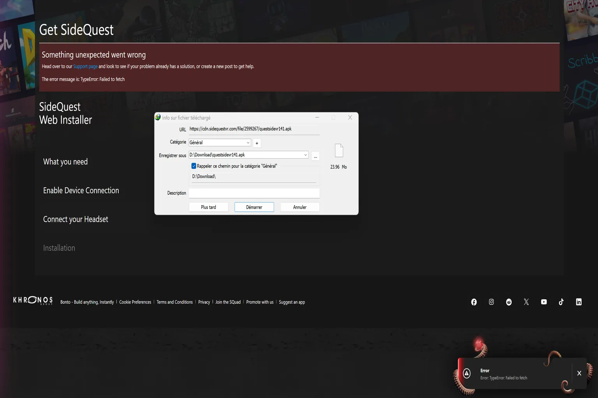Dismiss the Failed to fetch error toast
Image resolution: width=598 pixels, height=398 pixels.
tap(579, 373)
